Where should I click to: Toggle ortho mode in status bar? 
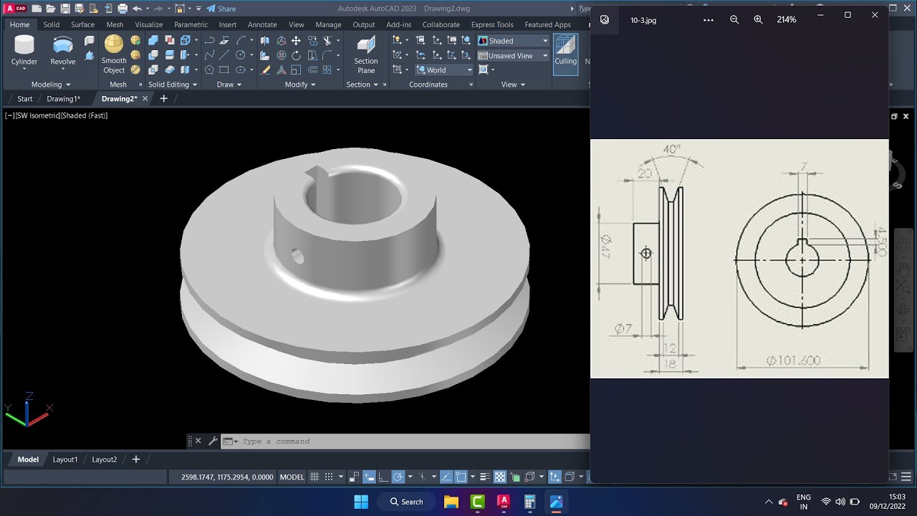[383, 477]
